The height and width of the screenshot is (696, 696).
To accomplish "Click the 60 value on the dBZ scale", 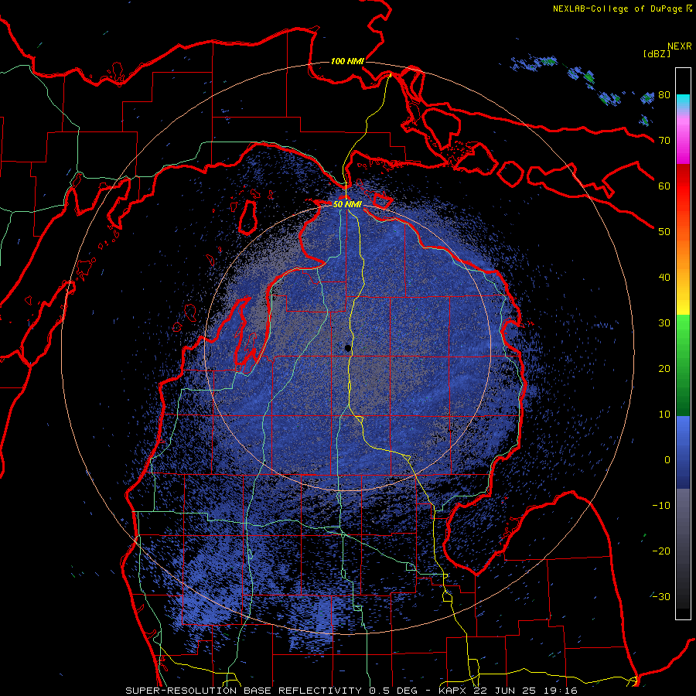I will 664,186.
